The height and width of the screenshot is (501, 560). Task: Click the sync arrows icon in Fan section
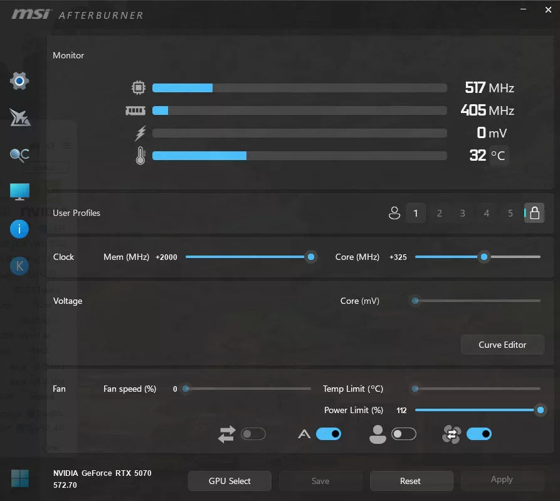click(227, 434)
